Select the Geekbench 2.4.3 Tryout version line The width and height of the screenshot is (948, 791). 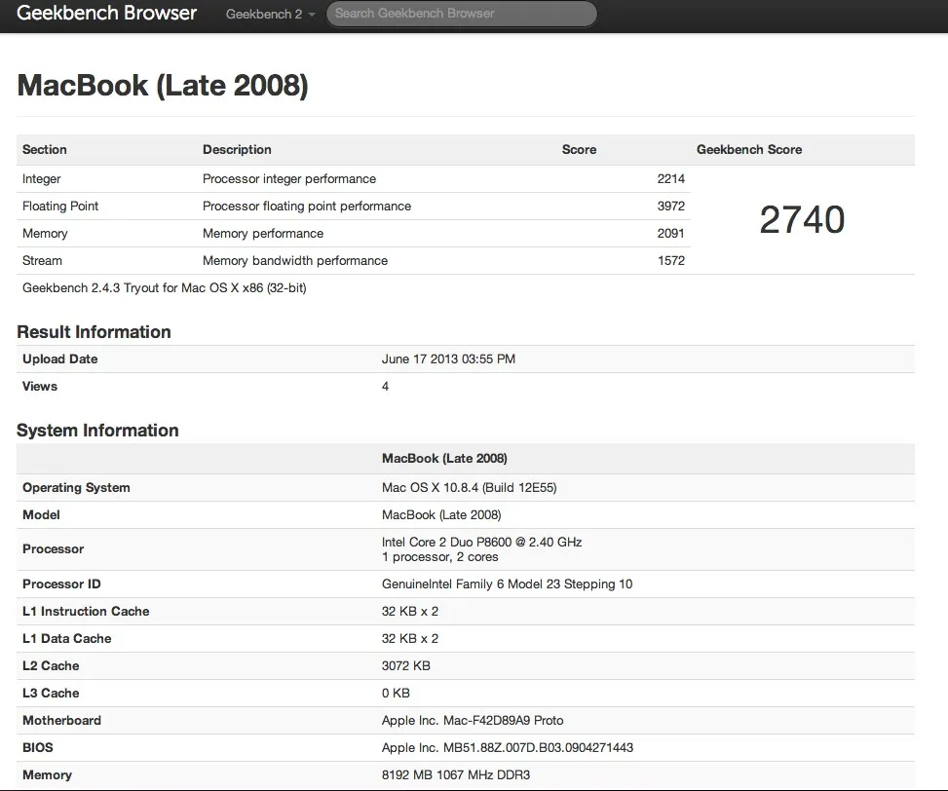pos(165,287)
